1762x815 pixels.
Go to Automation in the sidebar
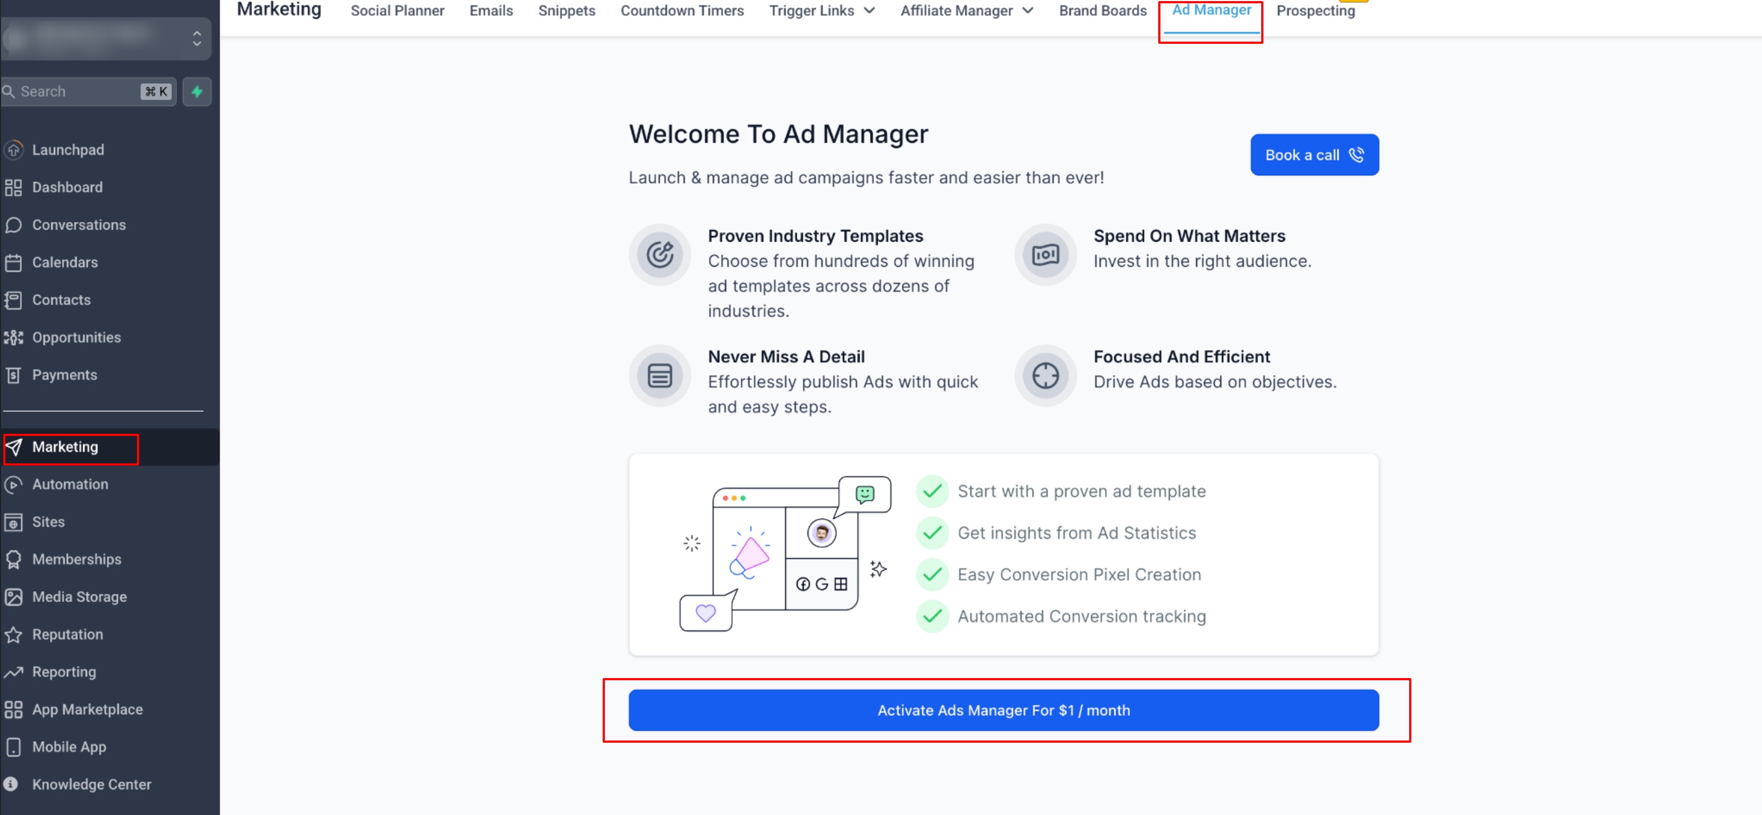[x=70, y=484]
